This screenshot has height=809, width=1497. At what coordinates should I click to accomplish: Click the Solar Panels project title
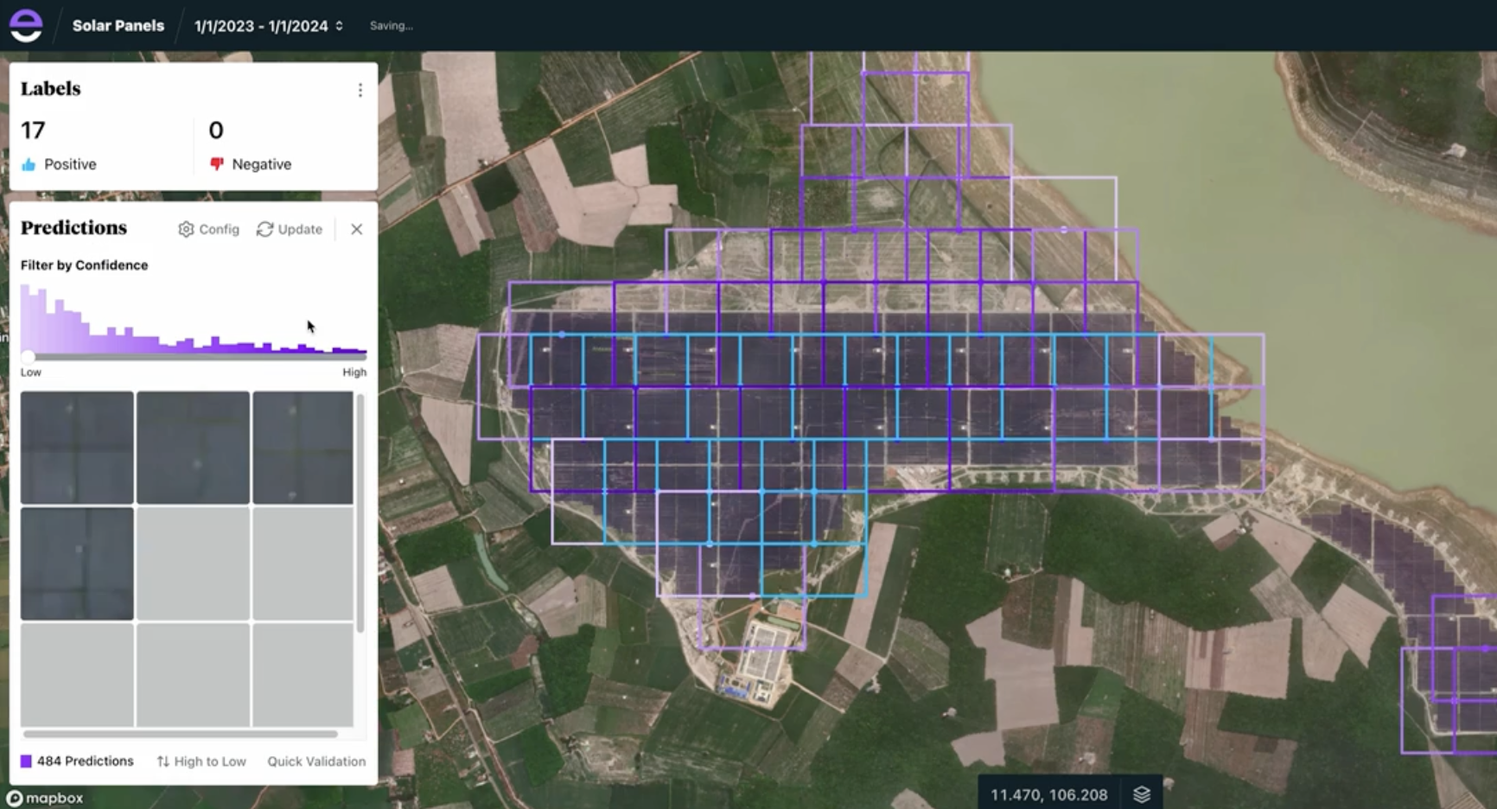(x=118, y=25)
